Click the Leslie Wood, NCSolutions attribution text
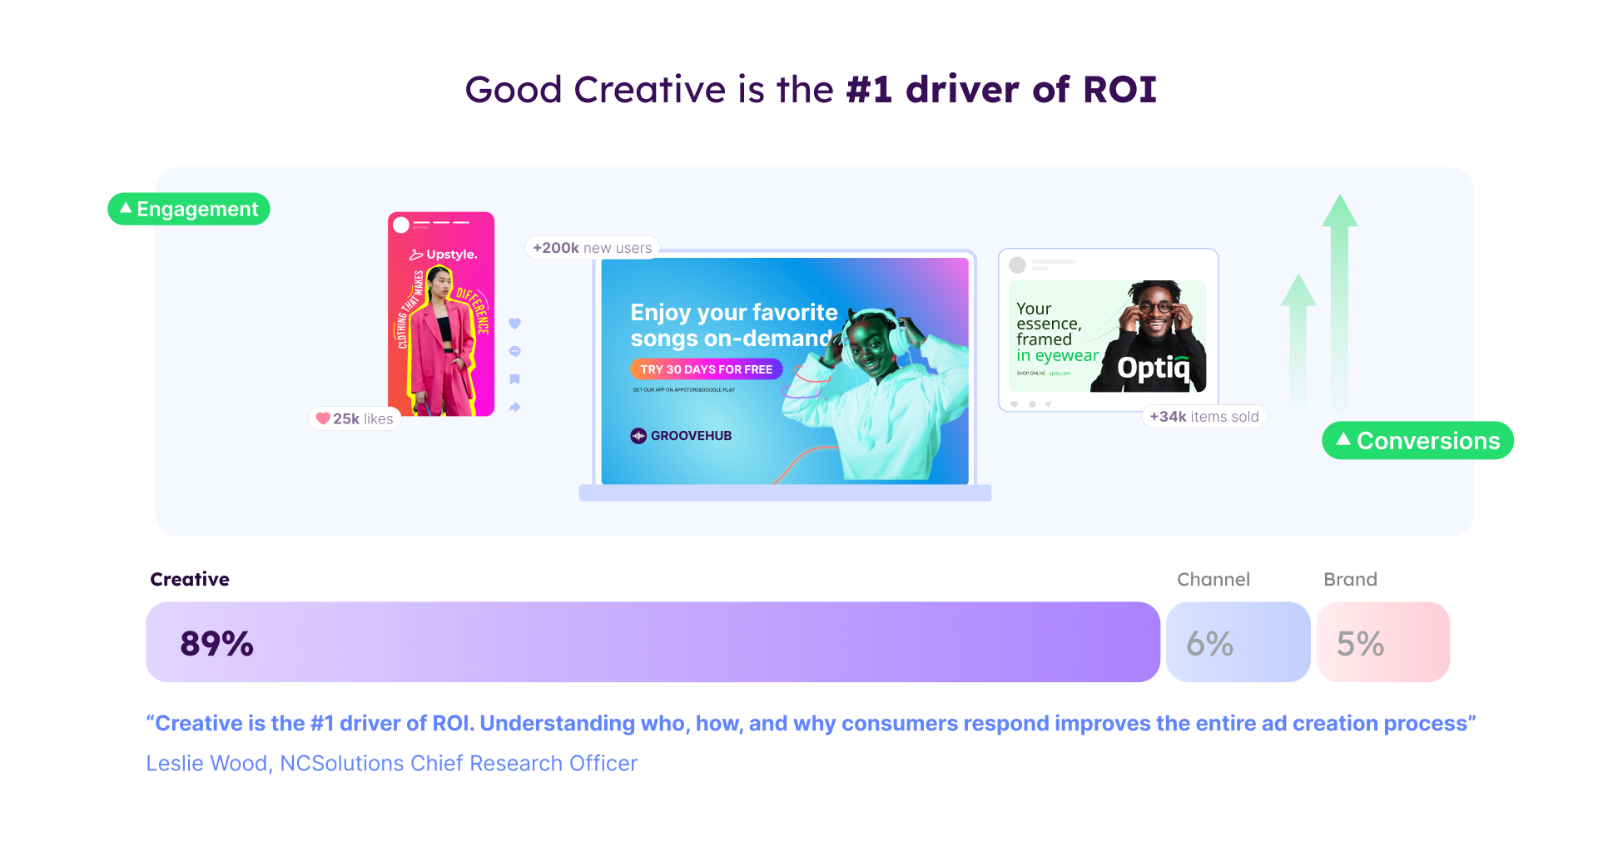Viewport: 1623px width, 861px height. [391, 764]
